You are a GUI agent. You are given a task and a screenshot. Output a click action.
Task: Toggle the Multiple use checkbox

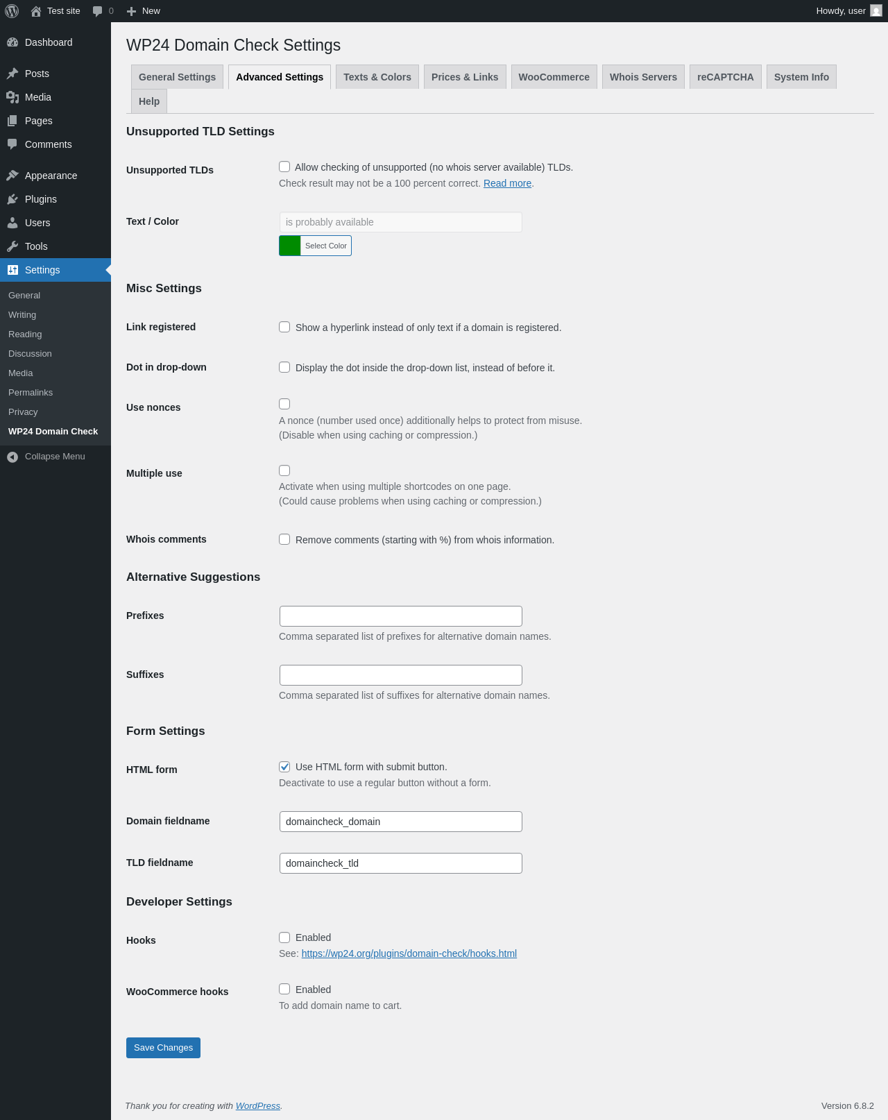(284, 470)
